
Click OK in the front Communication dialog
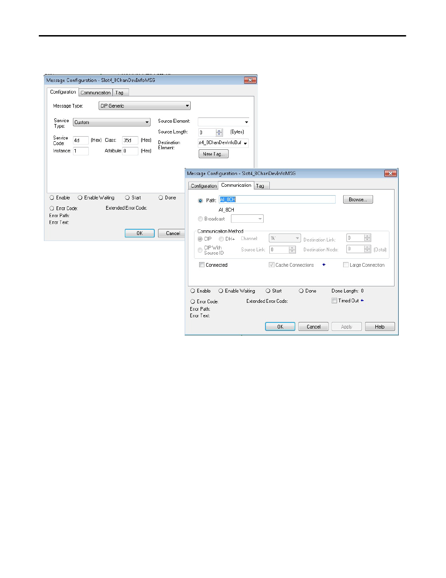(280, 327)
